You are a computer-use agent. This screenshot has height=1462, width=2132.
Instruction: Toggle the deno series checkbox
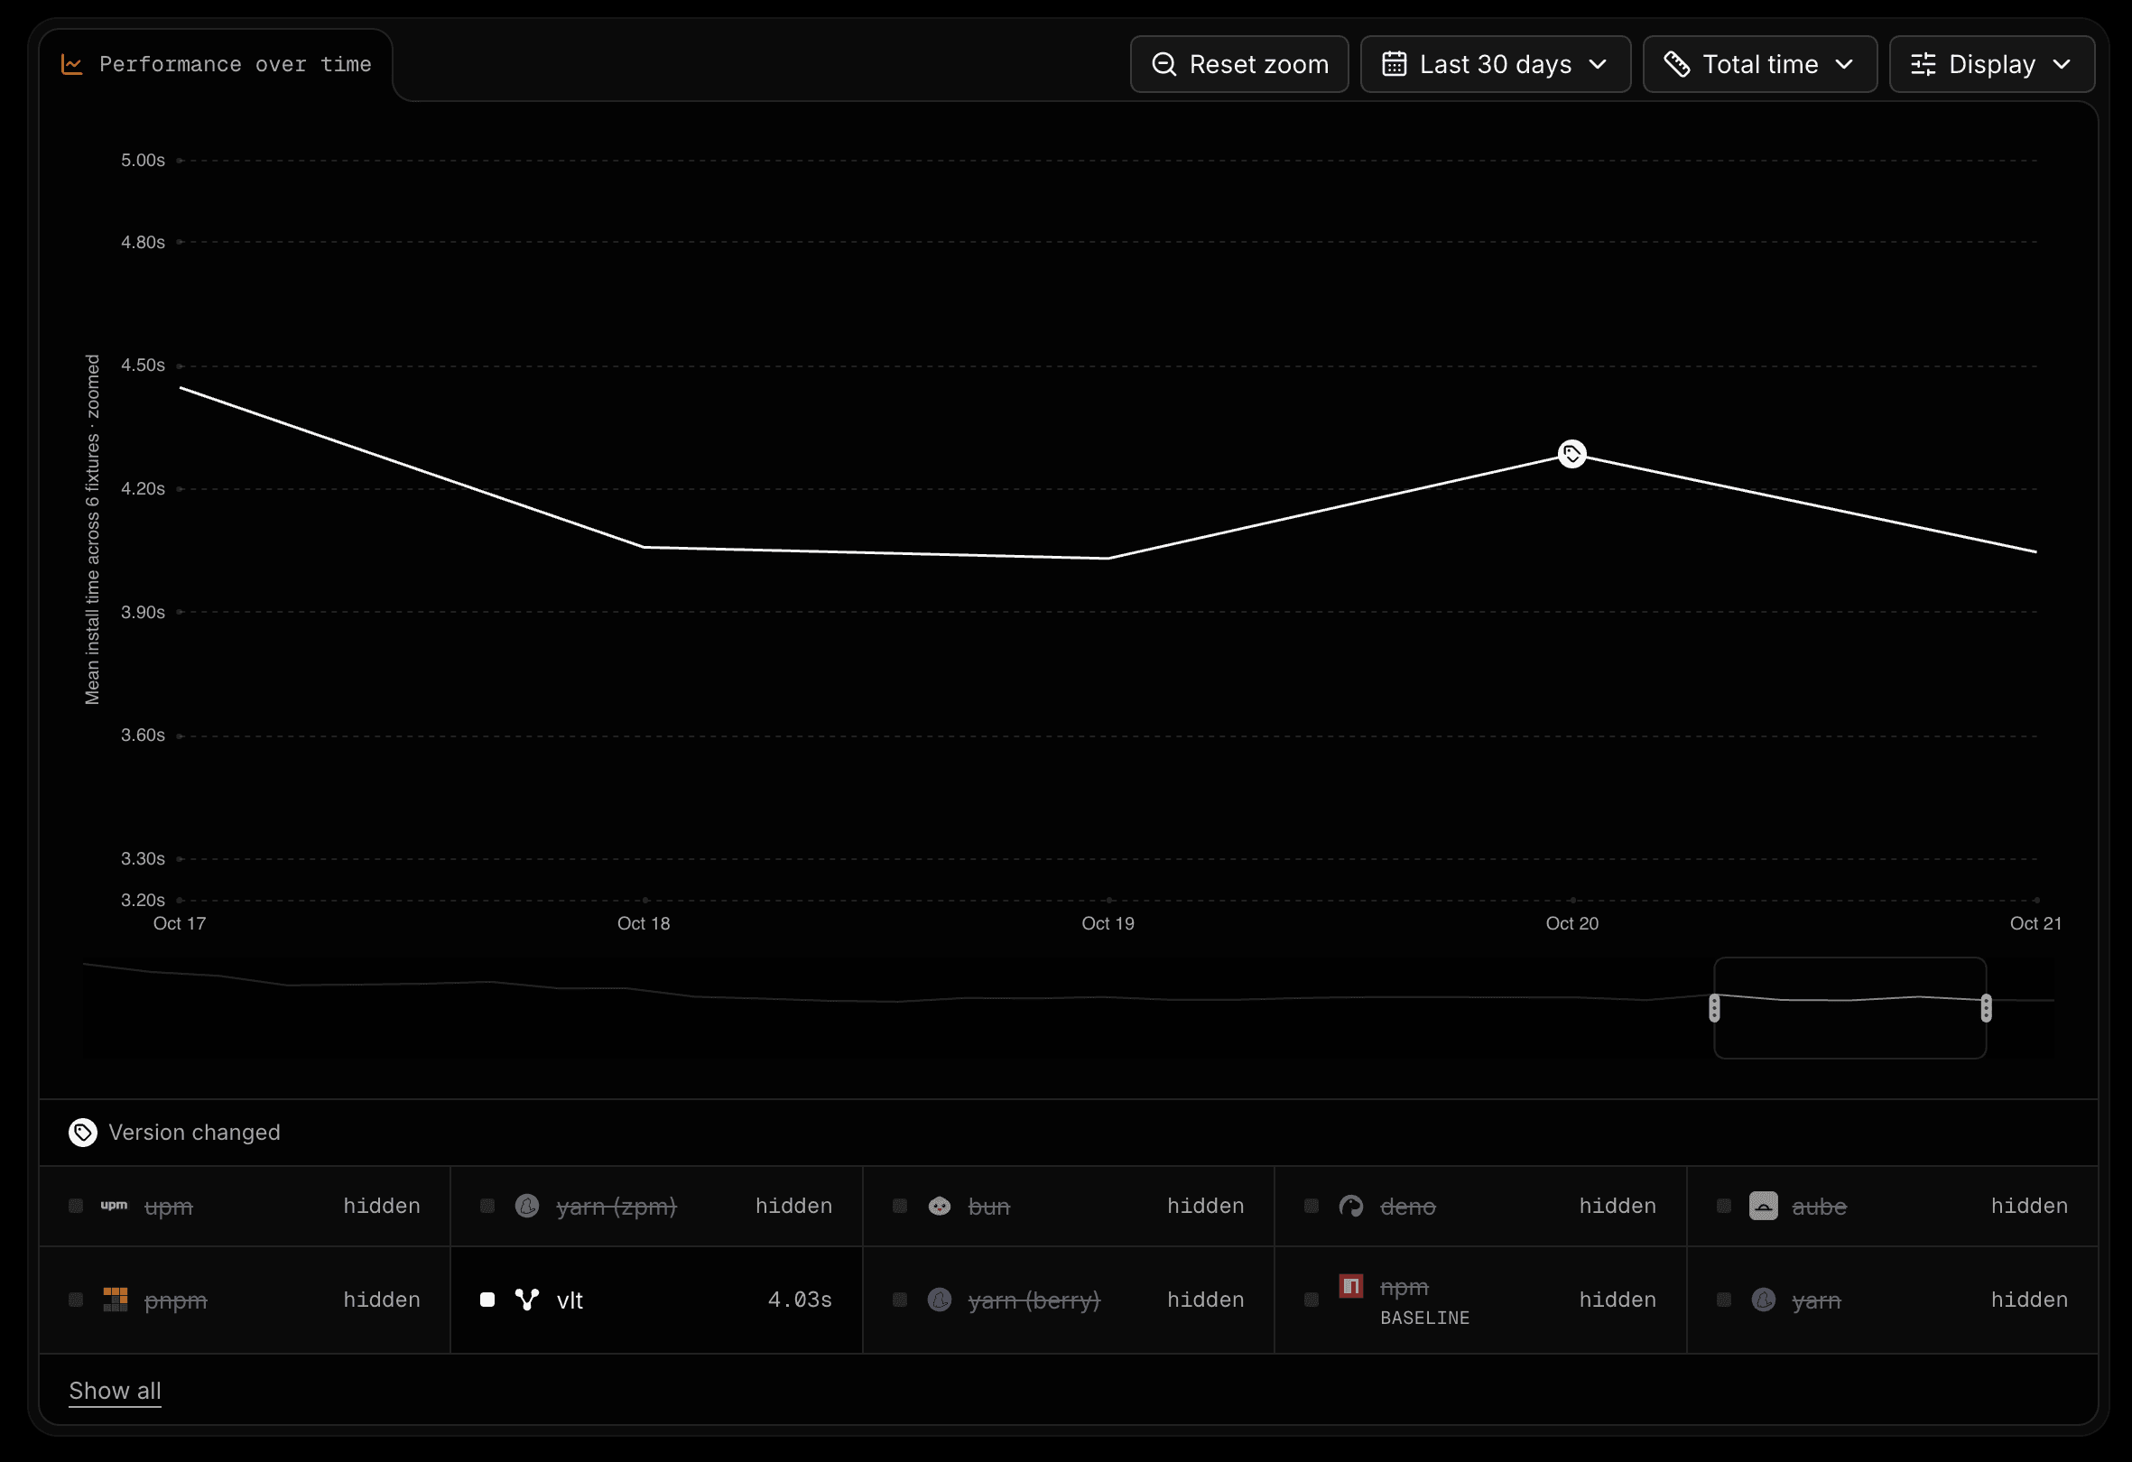[1312, 1206]
